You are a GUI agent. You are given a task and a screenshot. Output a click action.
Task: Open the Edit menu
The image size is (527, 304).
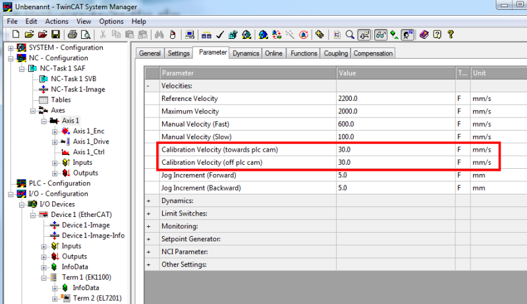click(x=31, y=21)
